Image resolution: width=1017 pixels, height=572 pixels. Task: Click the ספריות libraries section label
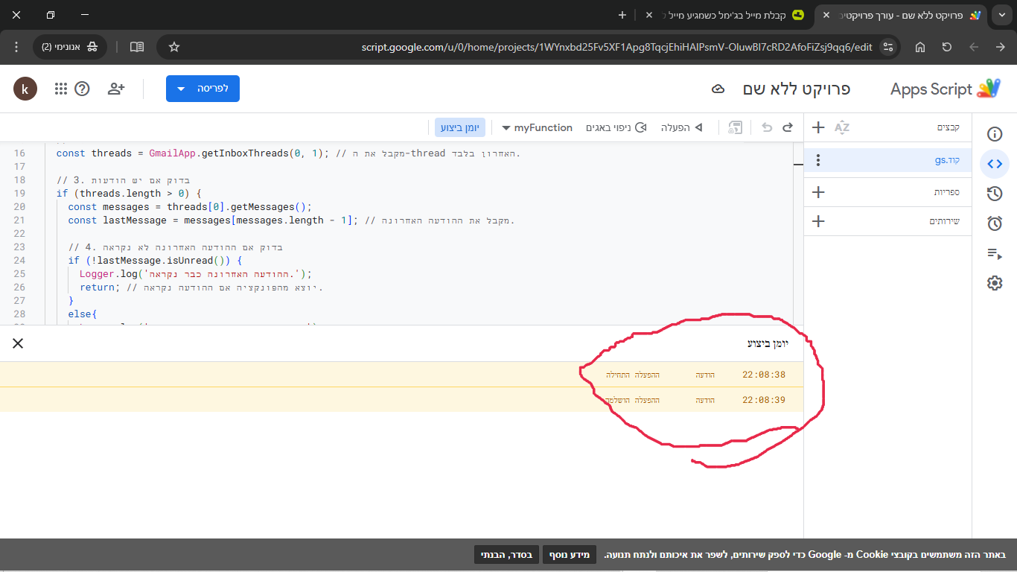pyautogui.click(x=947, y=192)
